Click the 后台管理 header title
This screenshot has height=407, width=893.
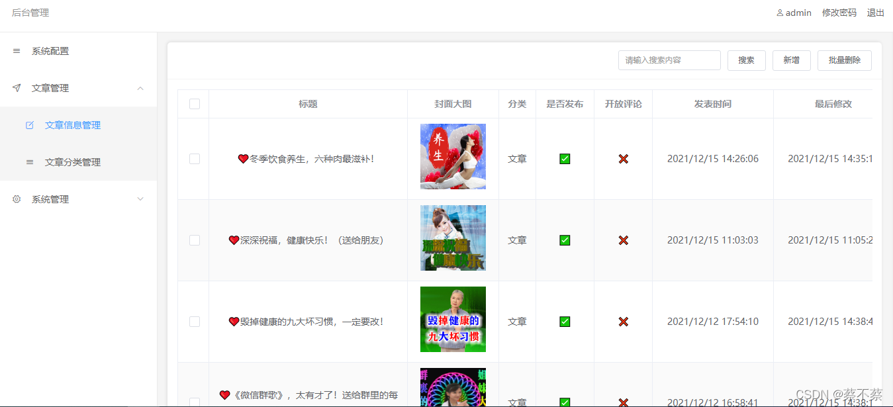[x=30, y=13]
